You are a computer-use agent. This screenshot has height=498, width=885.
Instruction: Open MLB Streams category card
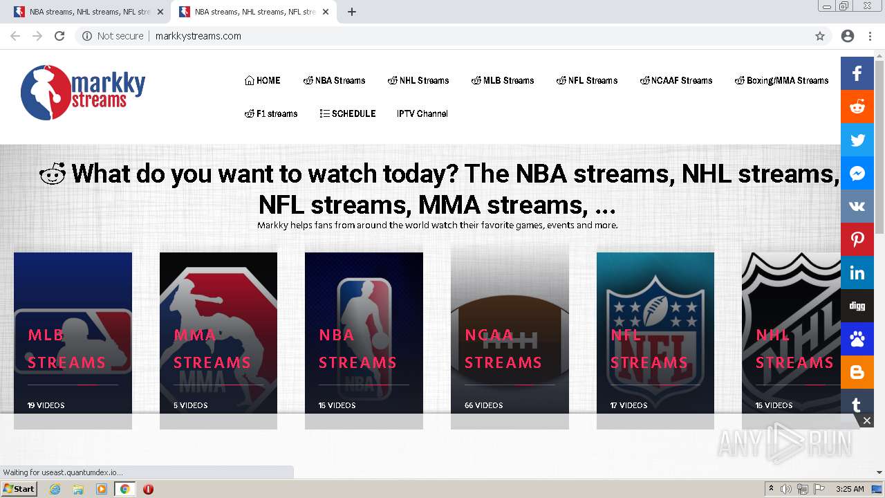(73, 340)
